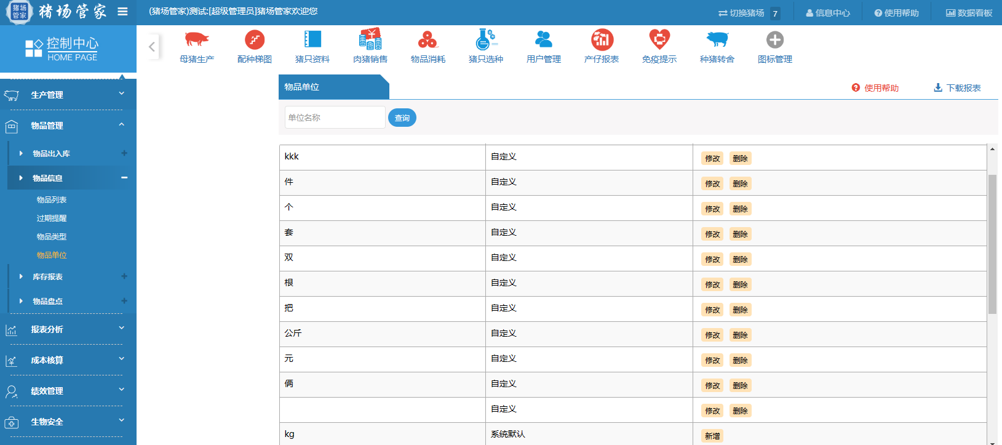Click 删除 for the 公斤 unit
This screenshot has height=445, width=1002.
(740, 335)
